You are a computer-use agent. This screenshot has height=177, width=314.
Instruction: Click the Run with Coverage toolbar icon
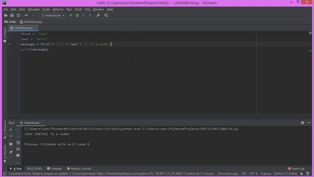[83, 15]
